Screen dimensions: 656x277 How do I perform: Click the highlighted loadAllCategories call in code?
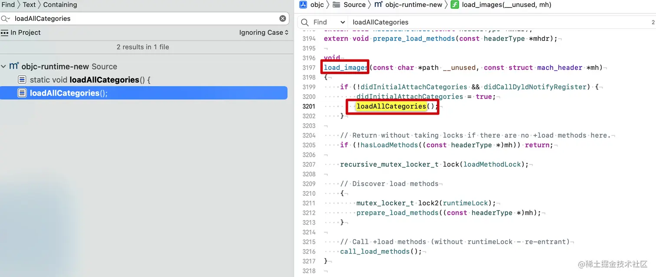(391, 106)
